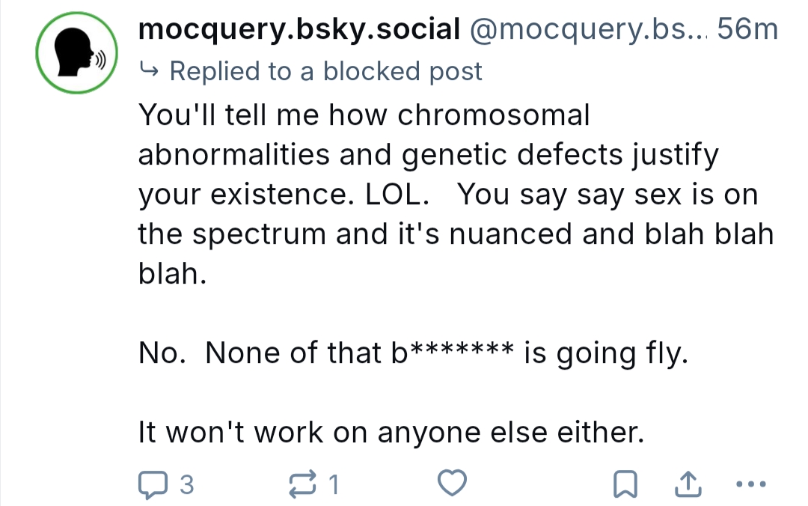
Task: Like the post with the heart
Action: pos(453,485)
